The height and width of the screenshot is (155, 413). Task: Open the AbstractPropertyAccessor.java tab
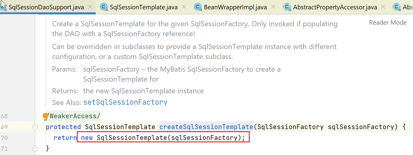coord(335,7)
